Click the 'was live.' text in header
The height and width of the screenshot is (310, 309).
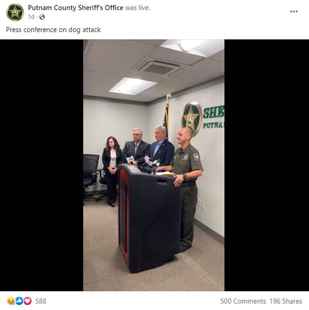(x=138, y=8)
